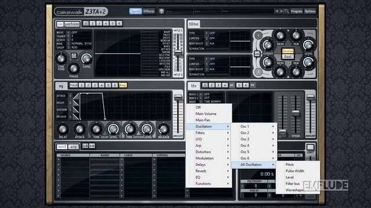Click the envelope Decay Time knob
371x208 pixels.
pyautogui.click(x=96, y=129)
